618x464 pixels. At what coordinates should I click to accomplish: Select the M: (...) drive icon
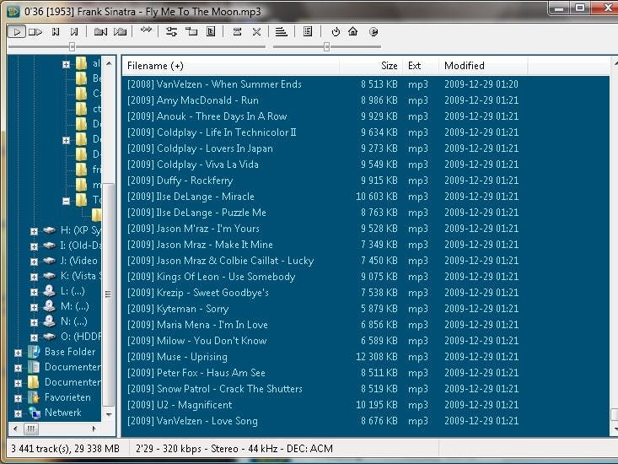pos(49,306)
